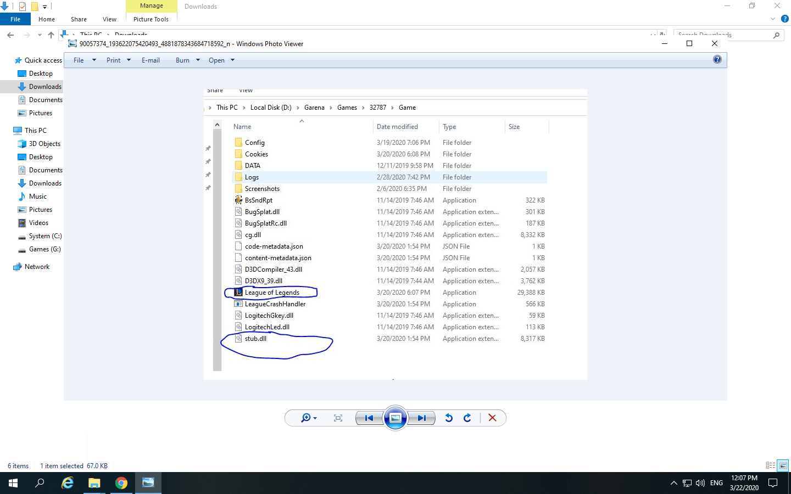Viewport: 791px width, 494px height.
Task: Switch Explorer to details view
Action: (x=771, y=465)
